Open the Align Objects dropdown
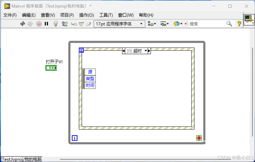This screenshot has width=255, height=162. point(151,24)
